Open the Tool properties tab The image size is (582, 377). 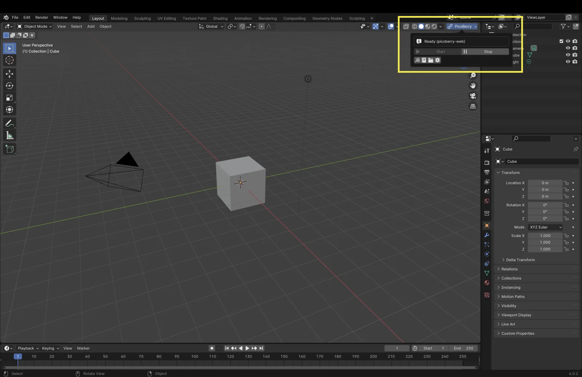(487, 150)
